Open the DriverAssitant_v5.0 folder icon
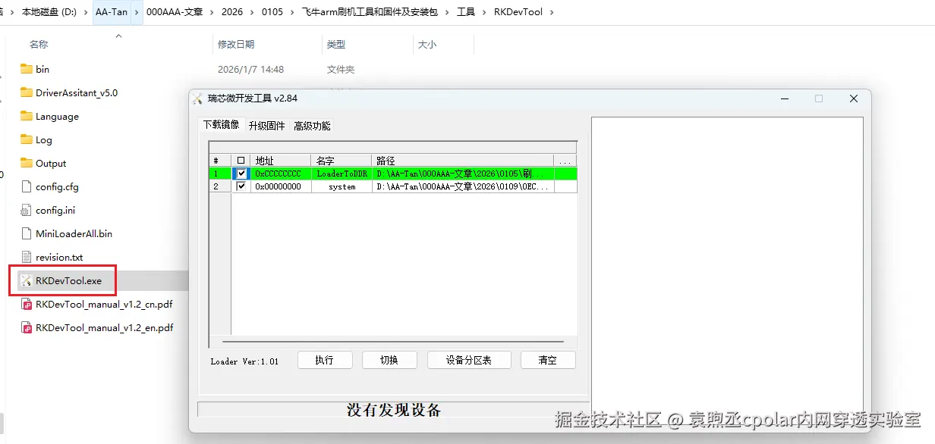This screenshot has height=444, width=935. point(27,93)
